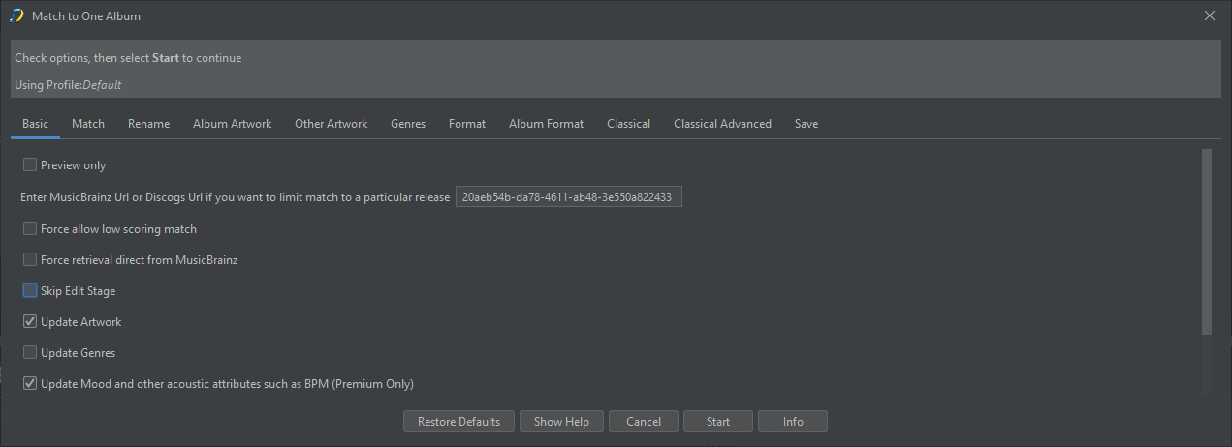Switch to the Genres tab

pyautogui.click(x=408, y=124)
